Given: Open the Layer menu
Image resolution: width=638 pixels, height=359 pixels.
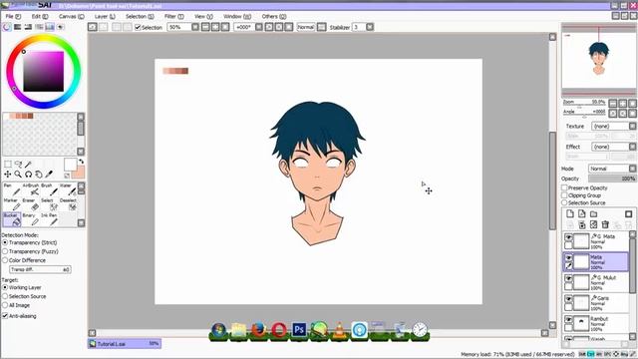Looking at the screenshot, I should [x=105, y=16].
